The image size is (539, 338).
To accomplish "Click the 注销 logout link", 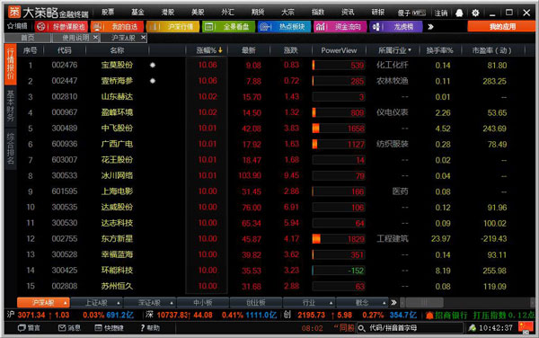I will (441, 13).
